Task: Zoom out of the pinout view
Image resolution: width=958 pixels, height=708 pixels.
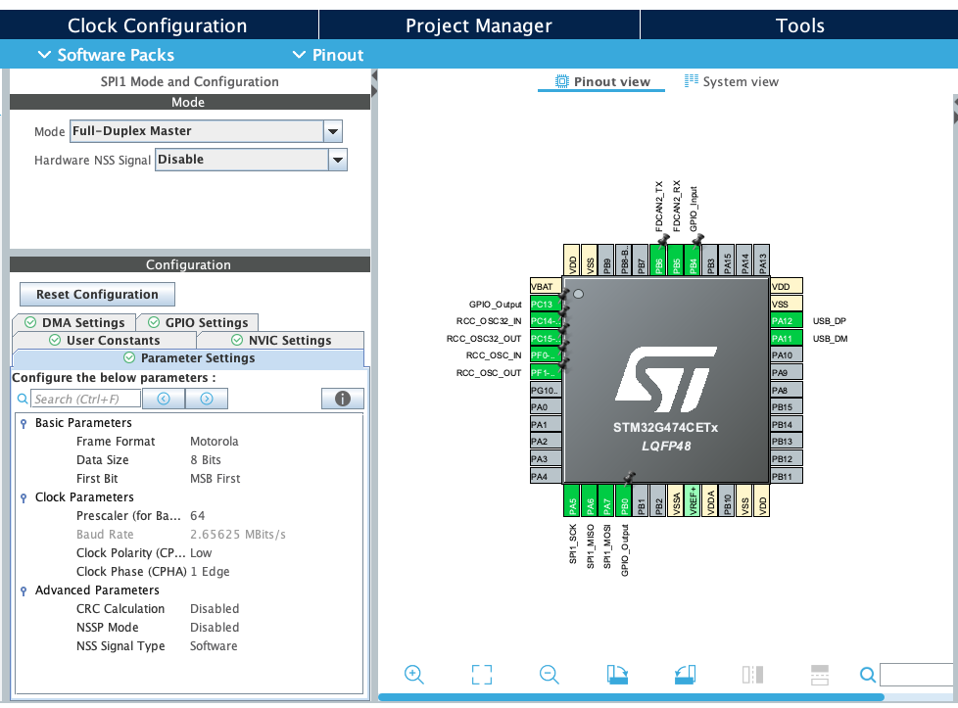Action: [x=550, y=675]
